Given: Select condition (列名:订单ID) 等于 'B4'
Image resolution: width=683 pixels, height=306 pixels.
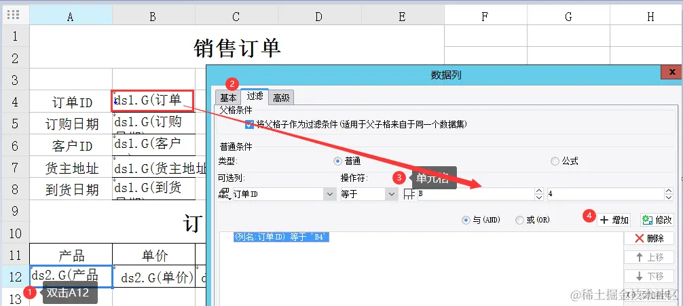Looking at the screenshot, I should 281,237.
